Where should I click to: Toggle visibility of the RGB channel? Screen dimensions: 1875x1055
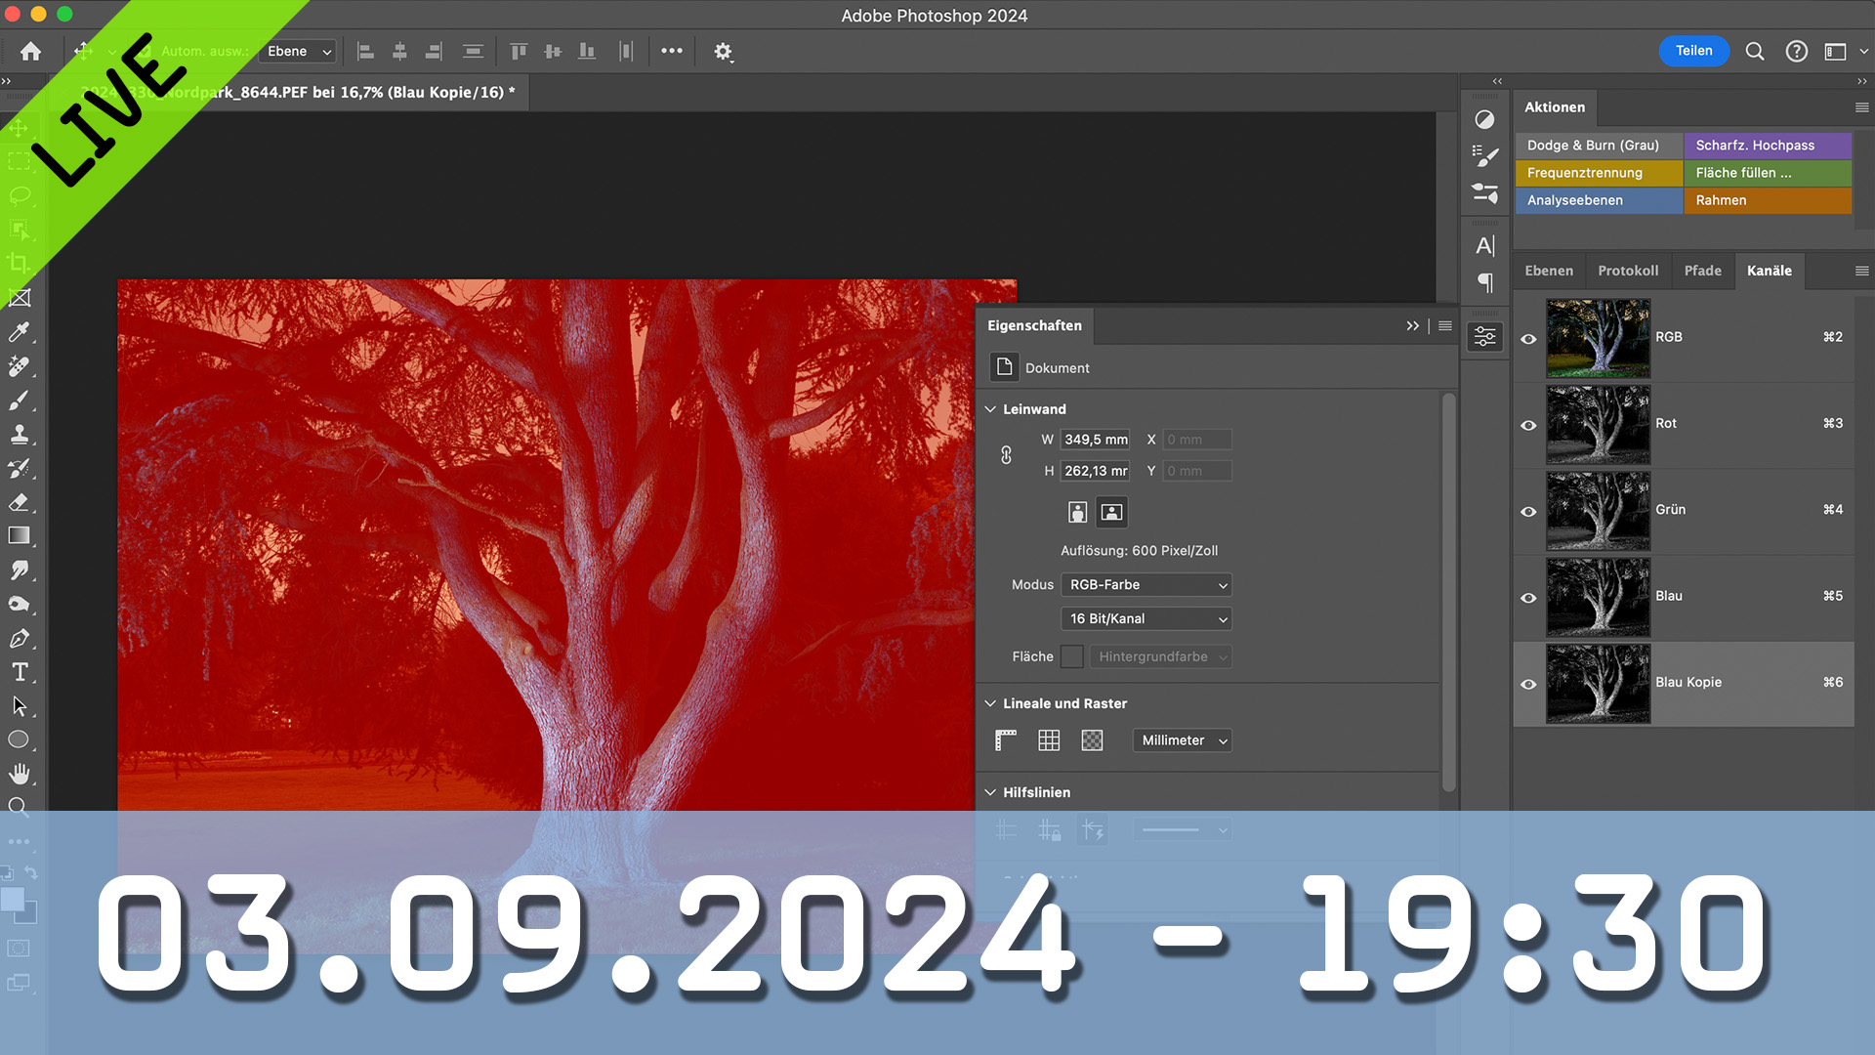(x=1528, y=339)
